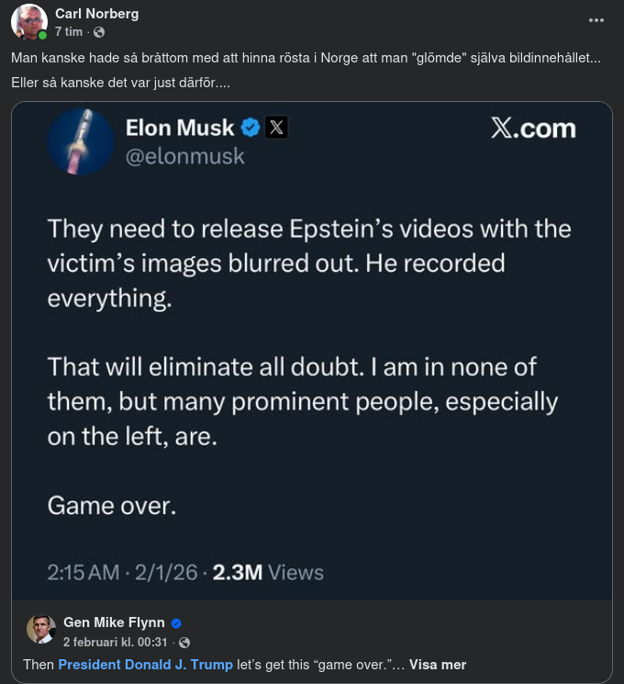Click the @elonmusk handle in the image
624x684 pixels.
point(184,156)
